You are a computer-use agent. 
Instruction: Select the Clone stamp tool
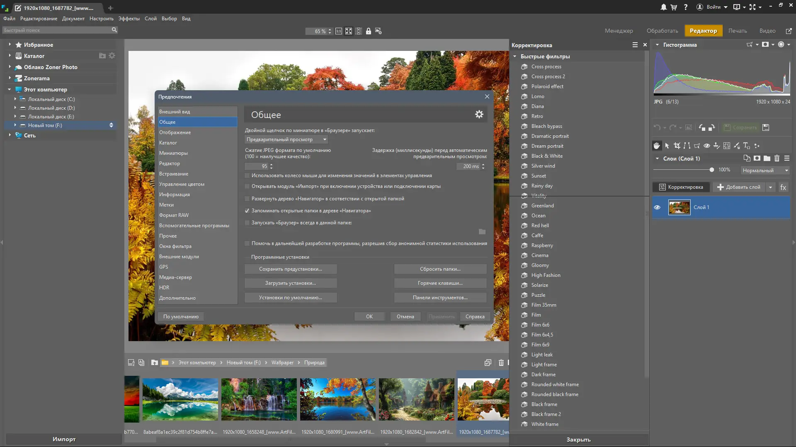(x=716, y=146)
